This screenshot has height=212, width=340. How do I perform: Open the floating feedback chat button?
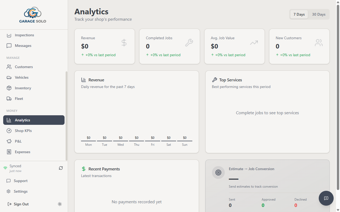point(326,198)
